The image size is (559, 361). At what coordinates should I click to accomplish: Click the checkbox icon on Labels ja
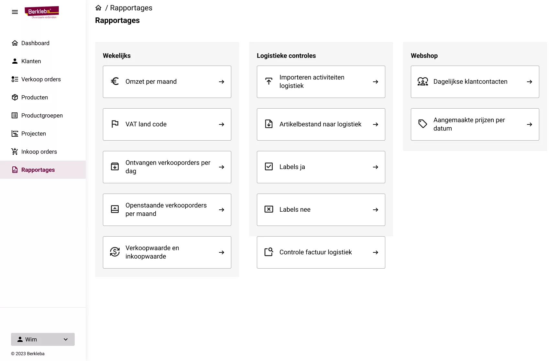click(269, 167)
